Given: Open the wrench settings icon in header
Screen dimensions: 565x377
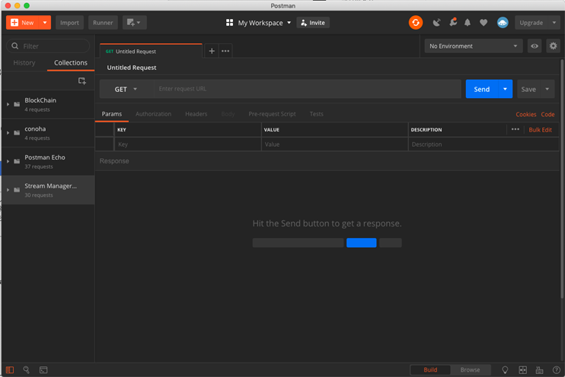Looking at the screenshot, I should pyautogui.click(x=453, y=22).
